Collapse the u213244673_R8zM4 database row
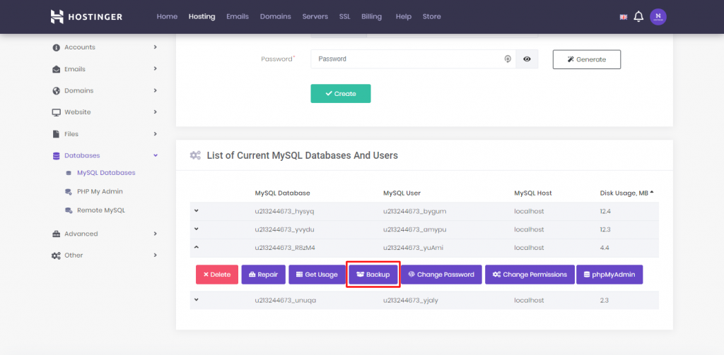The width and height of the screenshot is (724, 355). [197, 247]
